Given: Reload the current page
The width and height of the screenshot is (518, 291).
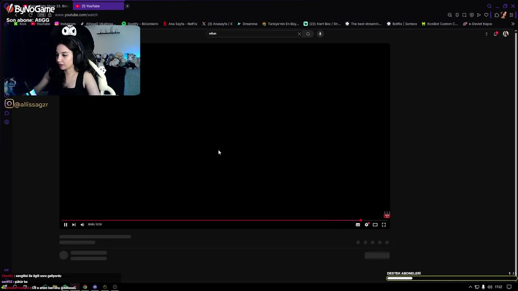Looking at the screenshot, I should pyautogui.click(x=30, y=15).
